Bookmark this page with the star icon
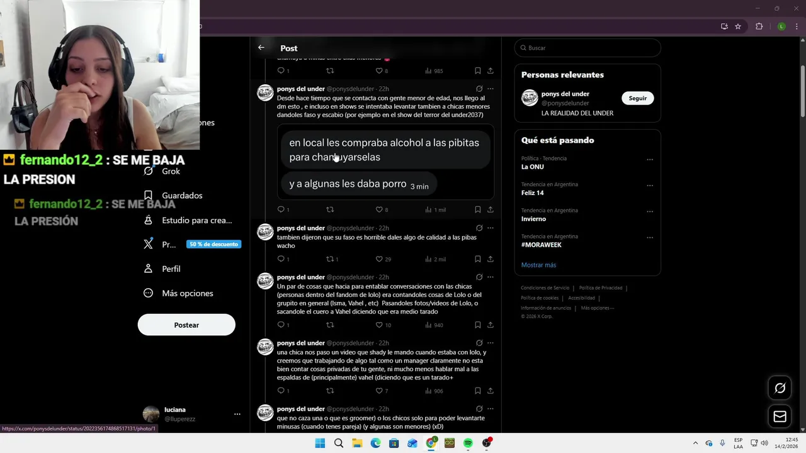Viewport: 806px width, 453px height. [x=738, y=26]
